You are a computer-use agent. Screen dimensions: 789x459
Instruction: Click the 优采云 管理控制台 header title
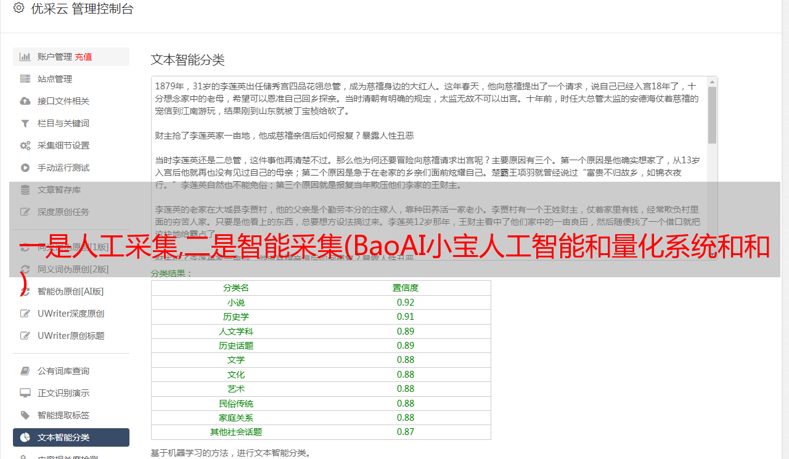pyautogui.click(x=82, y=9)
